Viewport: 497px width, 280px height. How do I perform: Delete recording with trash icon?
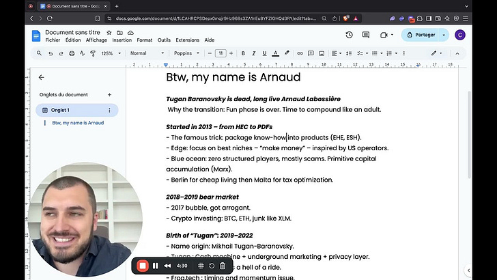tap(222, 266)
